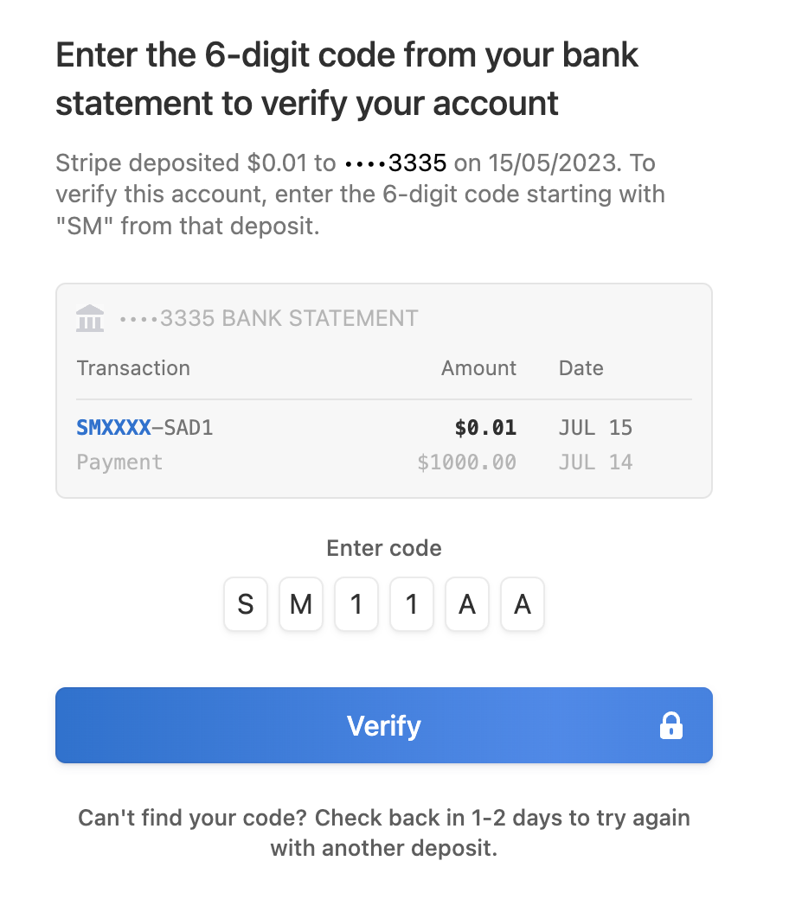Select the second code box containing M
This screenshot has width=789, height=899.
[301, 604]
